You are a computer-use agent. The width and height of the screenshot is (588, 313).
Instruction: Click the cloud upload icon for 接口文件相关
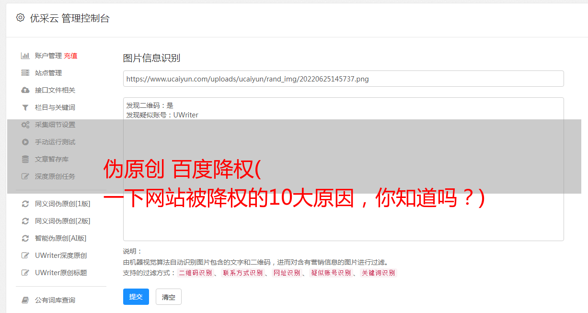[25, 90]
